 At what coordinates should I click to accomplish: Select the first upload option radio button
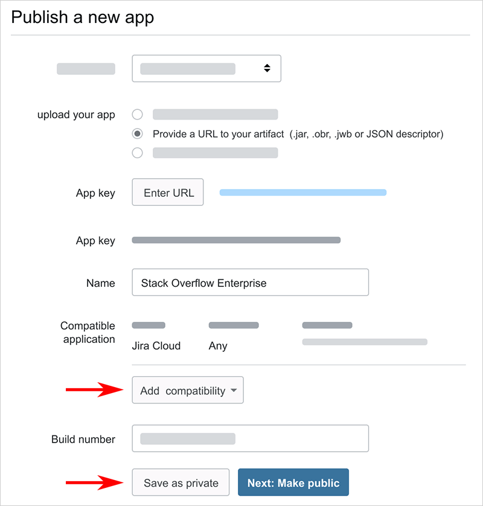pyautogui.click(x=138, y=115)
